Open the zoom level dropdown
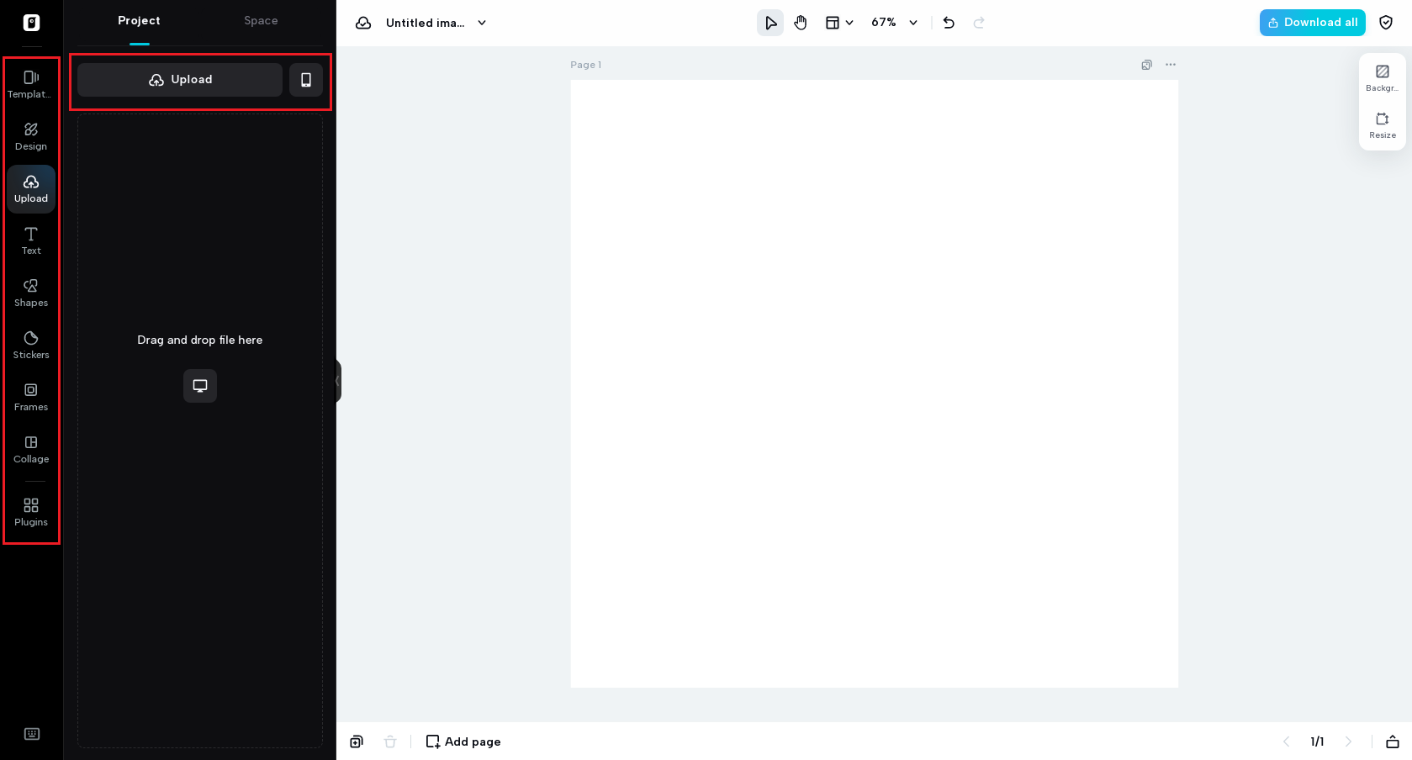The height and width of the screenshot is (760, 1412). coord(893,23)
